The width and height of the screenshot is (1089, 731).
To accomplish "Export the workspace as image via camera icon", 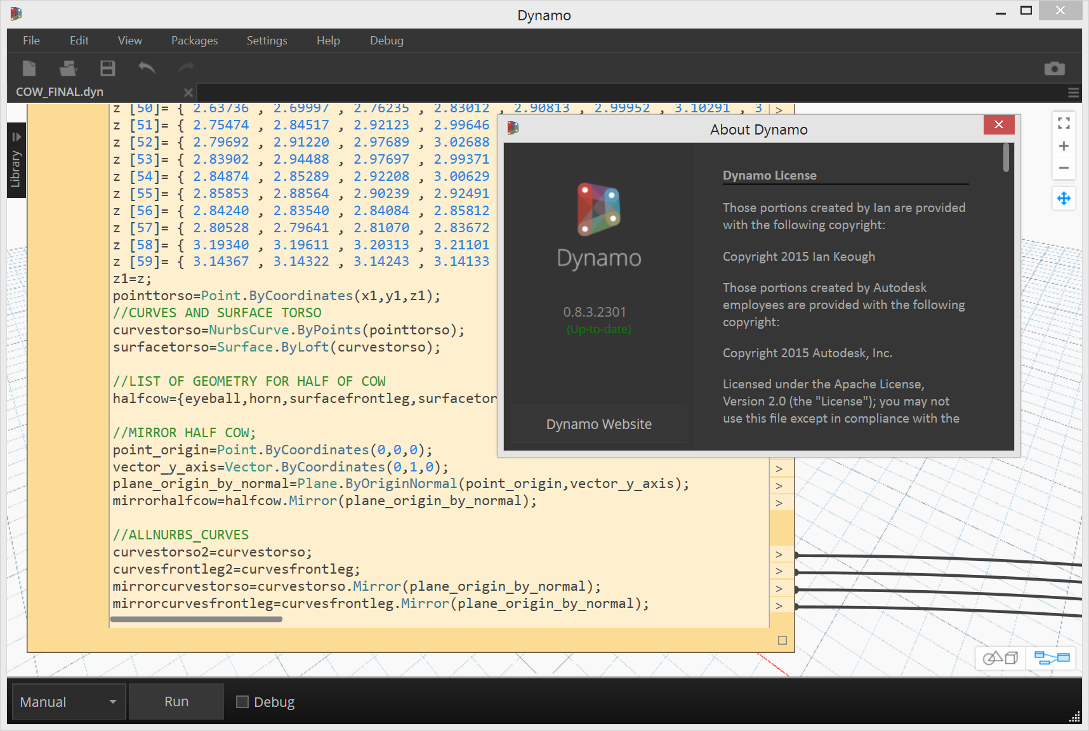I will 1054,69.
